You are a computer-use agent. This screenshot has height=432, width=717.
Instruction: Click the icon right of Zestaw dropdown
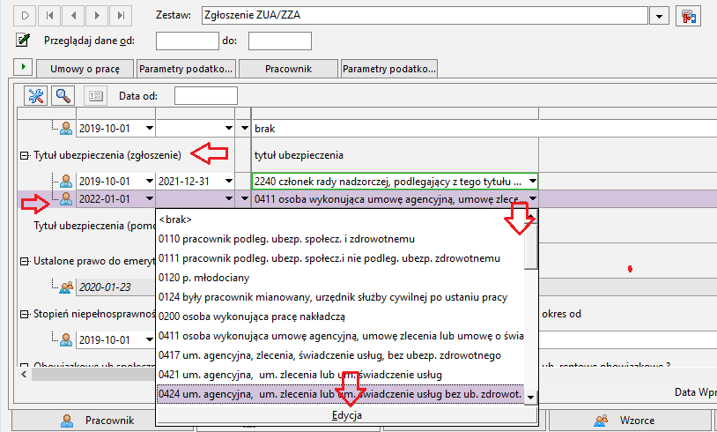(x=688, y=16)
